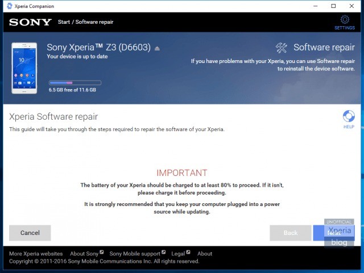Click the Software repair wrench icon

(282, 48)
